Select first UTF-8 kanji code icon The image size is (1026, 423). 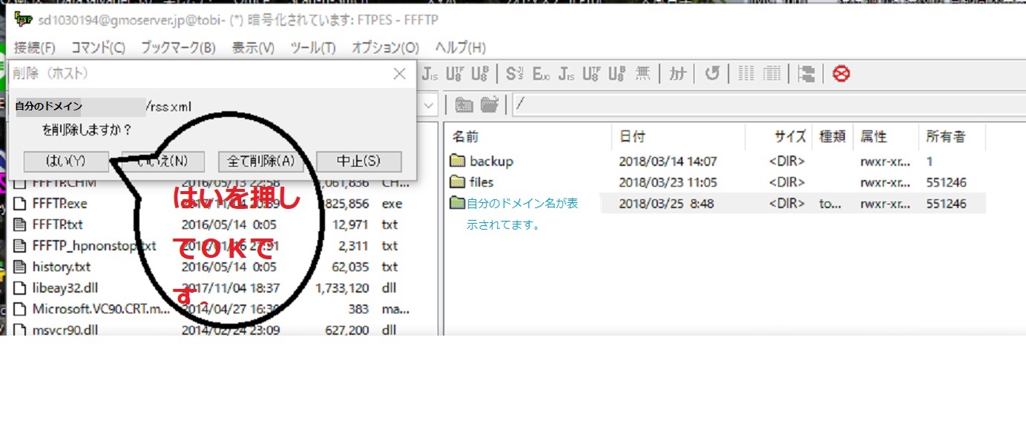(x=454, y=74)
